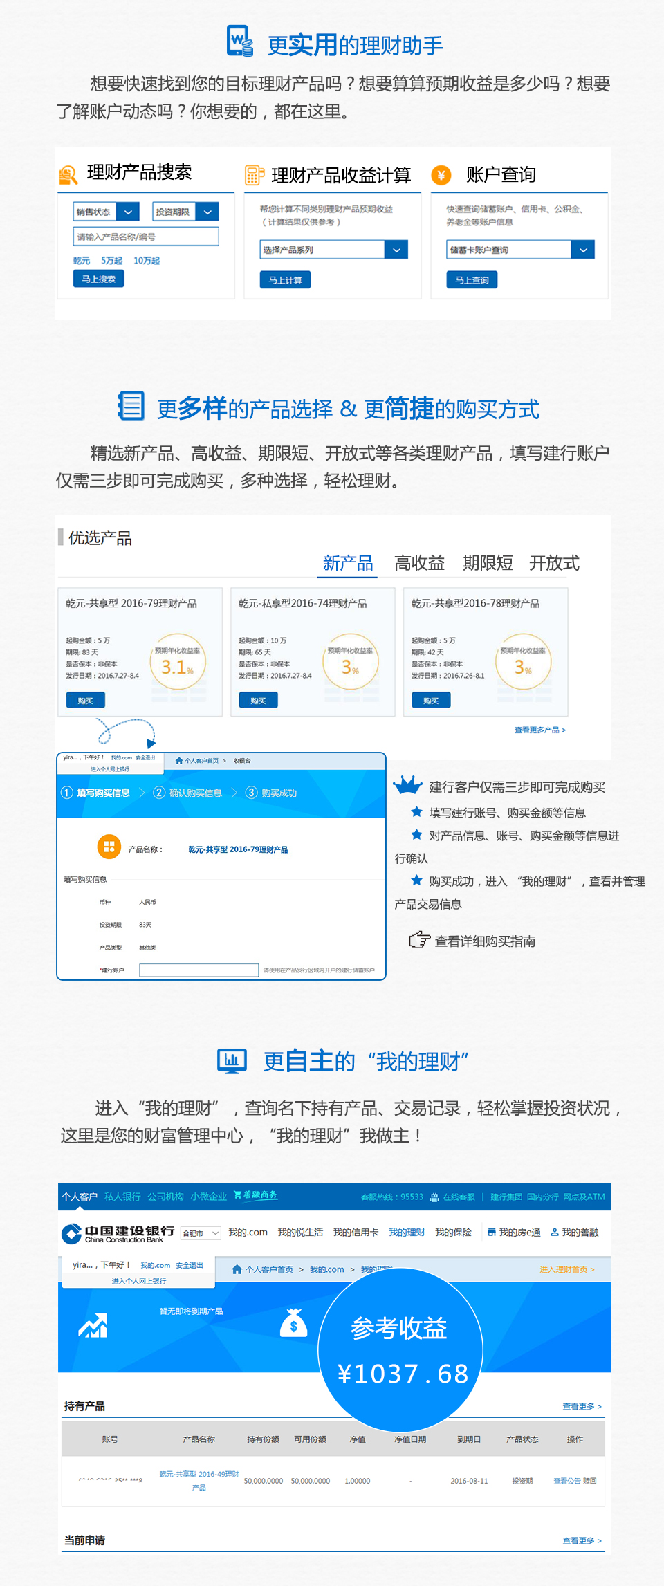
Task: Expand the 销售状态 dropdown
Action: point(128,212)
